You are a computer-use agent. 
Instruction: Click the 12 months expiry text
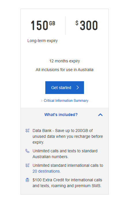65,61
